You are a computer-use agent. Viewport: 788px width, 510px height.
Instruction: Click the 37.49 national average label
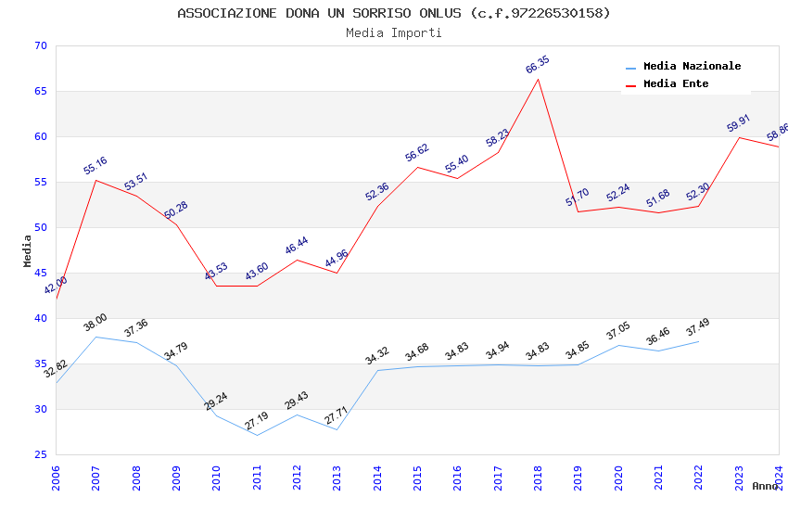pos(697,327)
